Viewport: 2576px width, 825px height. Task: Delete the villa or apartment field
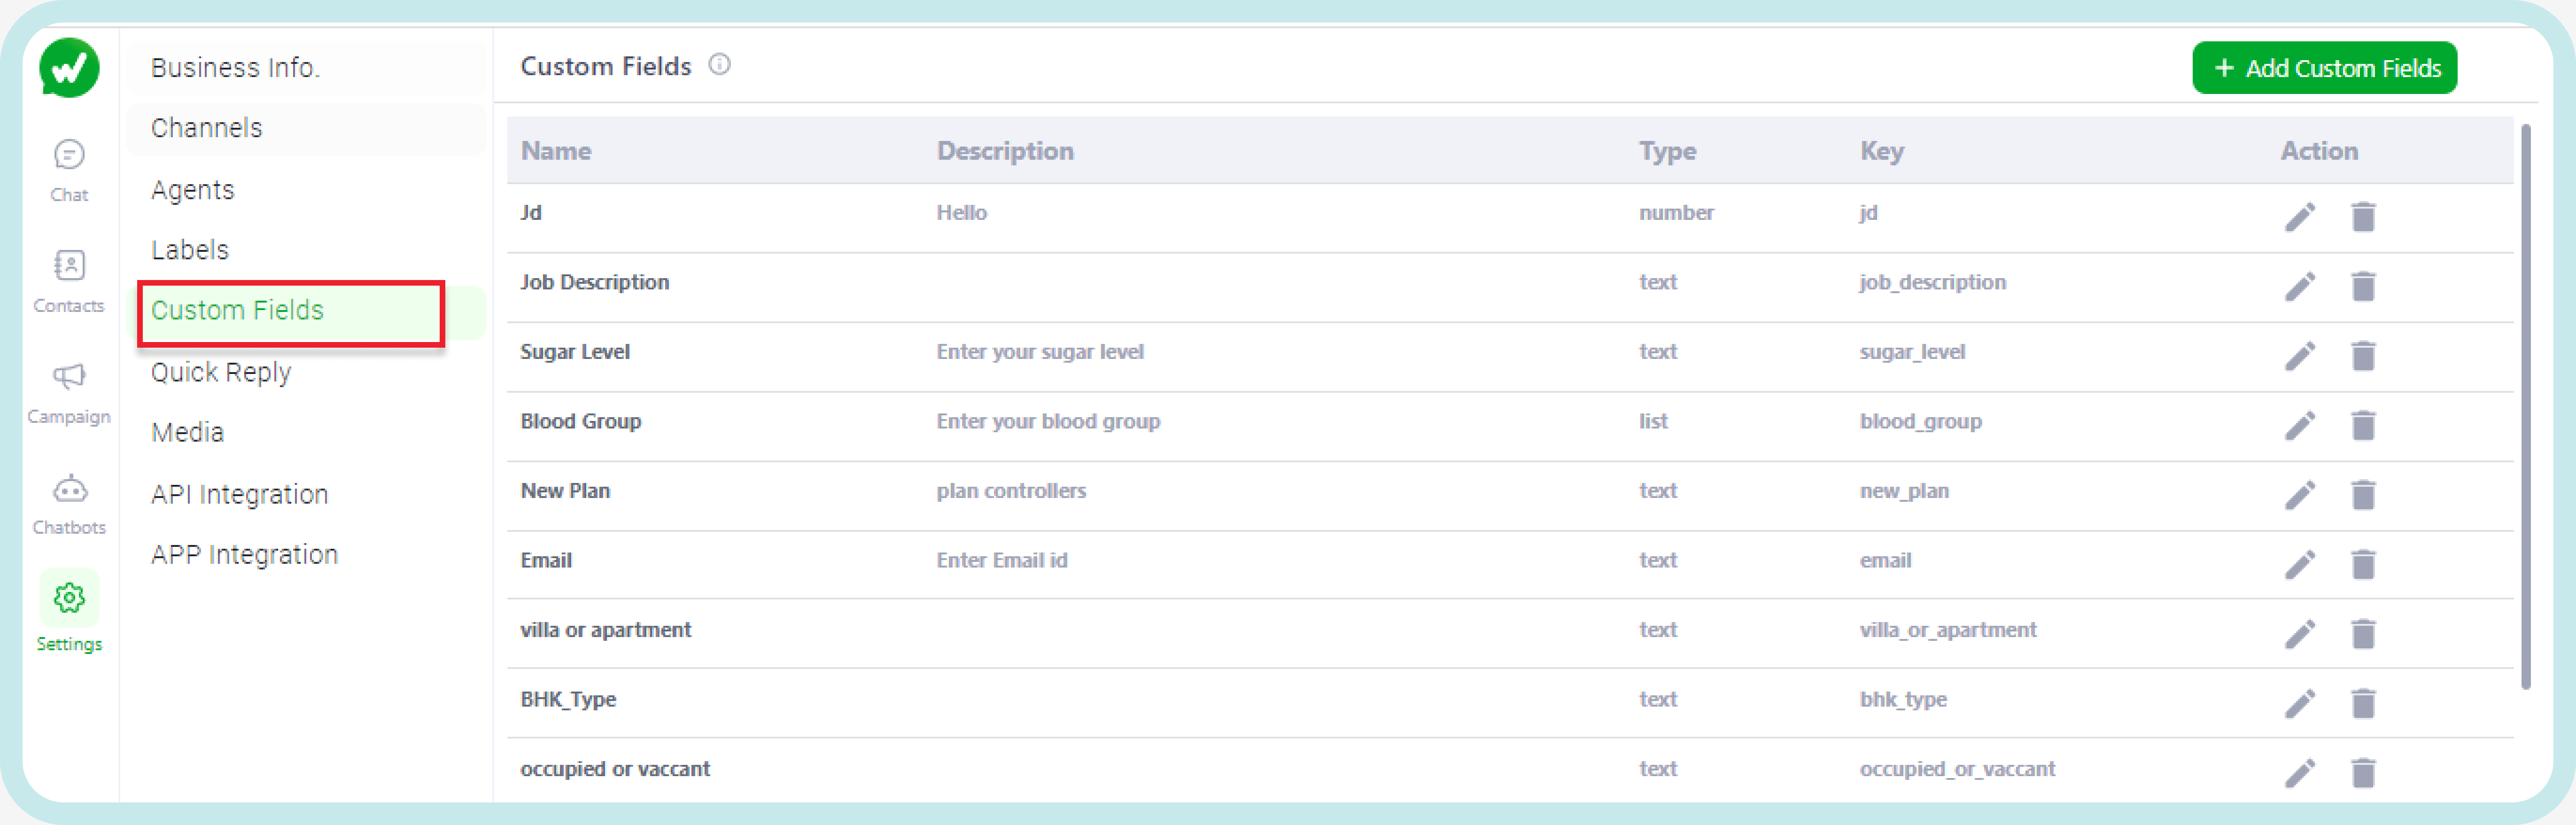coord(2363,634)
